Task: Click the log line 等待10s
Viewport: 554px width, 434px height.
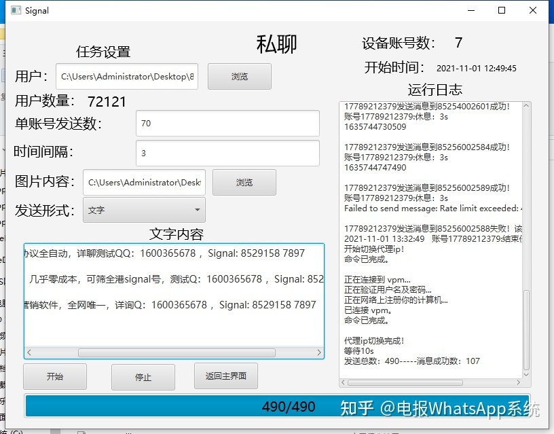Action: 359,351
